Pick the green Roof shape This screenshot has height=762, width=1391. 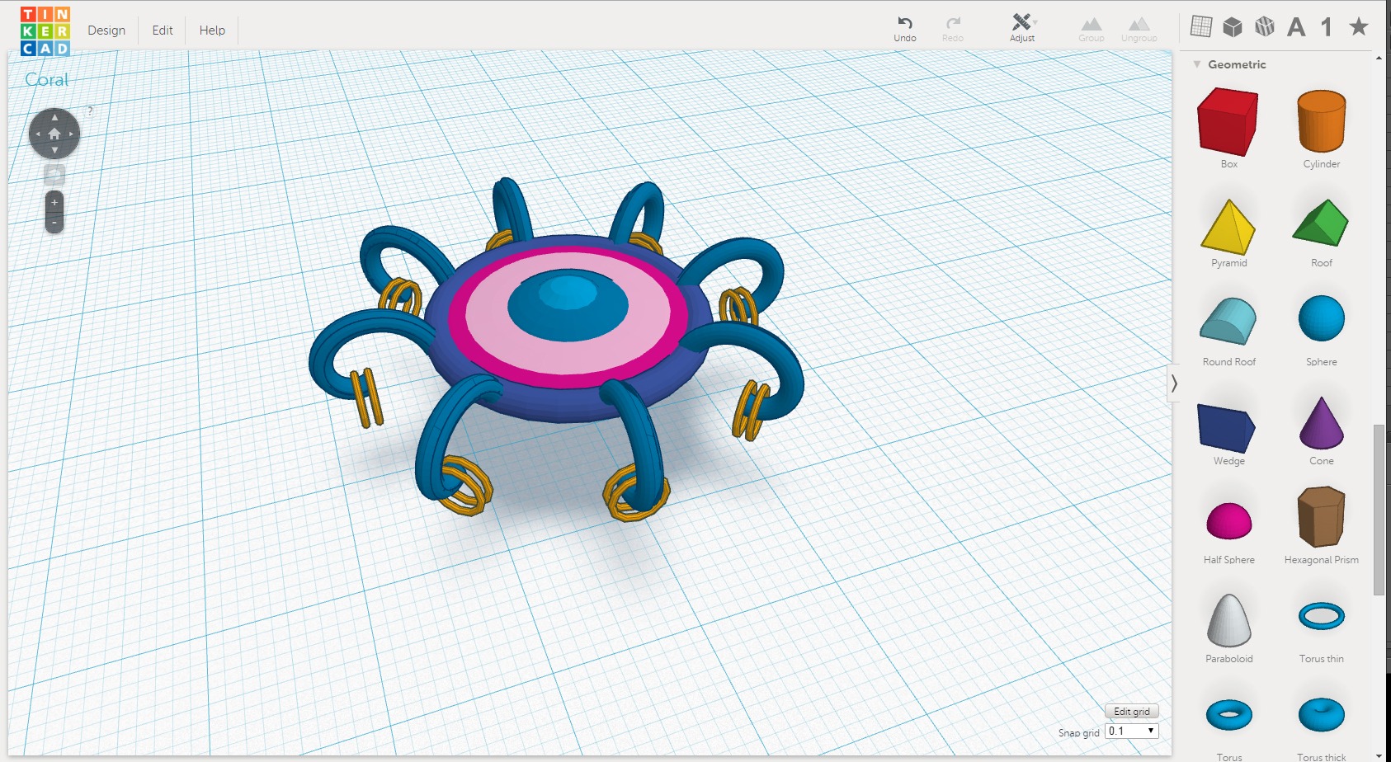(x=1321, y=222)
